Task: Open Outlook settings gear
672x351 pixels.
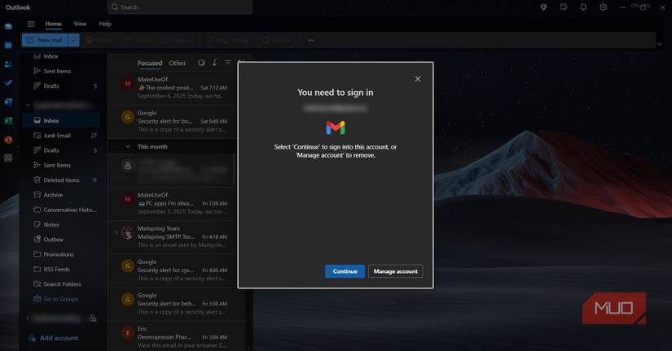Action: (603, 7)
